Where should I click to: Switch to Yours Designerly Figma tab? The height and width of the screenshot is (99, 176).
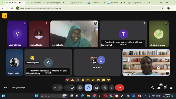click(x=56, y=3)
